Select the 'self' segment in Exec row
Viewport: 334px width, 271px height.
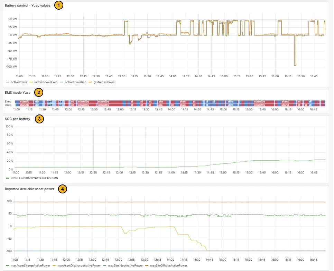pyautogui.click(x=51, y=101)
